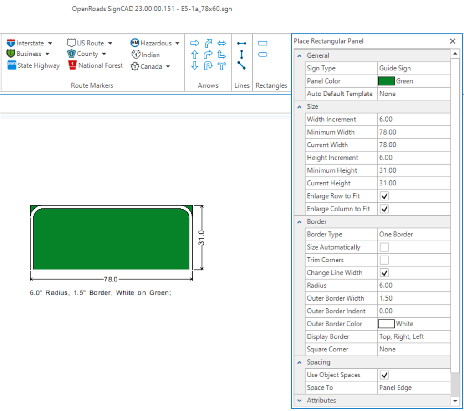This screenshot has height=411, width=464.
Task: Select the rounded rectangle tool
Action: [263, 55]
